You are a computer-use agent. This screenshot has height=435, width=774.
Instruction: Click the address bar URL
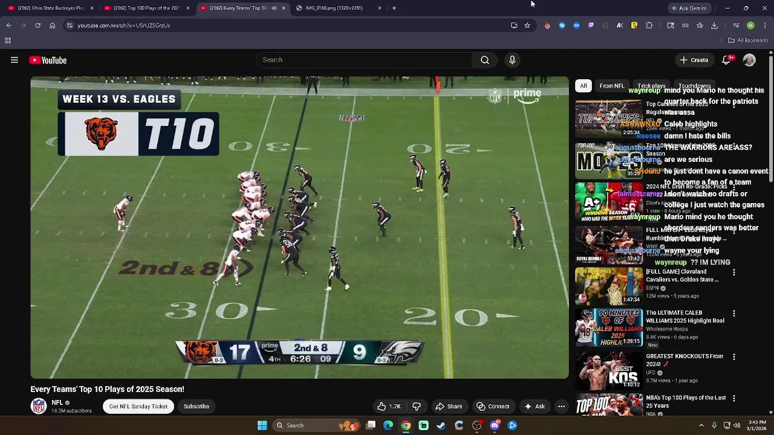pyautogui.click(x=123, y=25)
